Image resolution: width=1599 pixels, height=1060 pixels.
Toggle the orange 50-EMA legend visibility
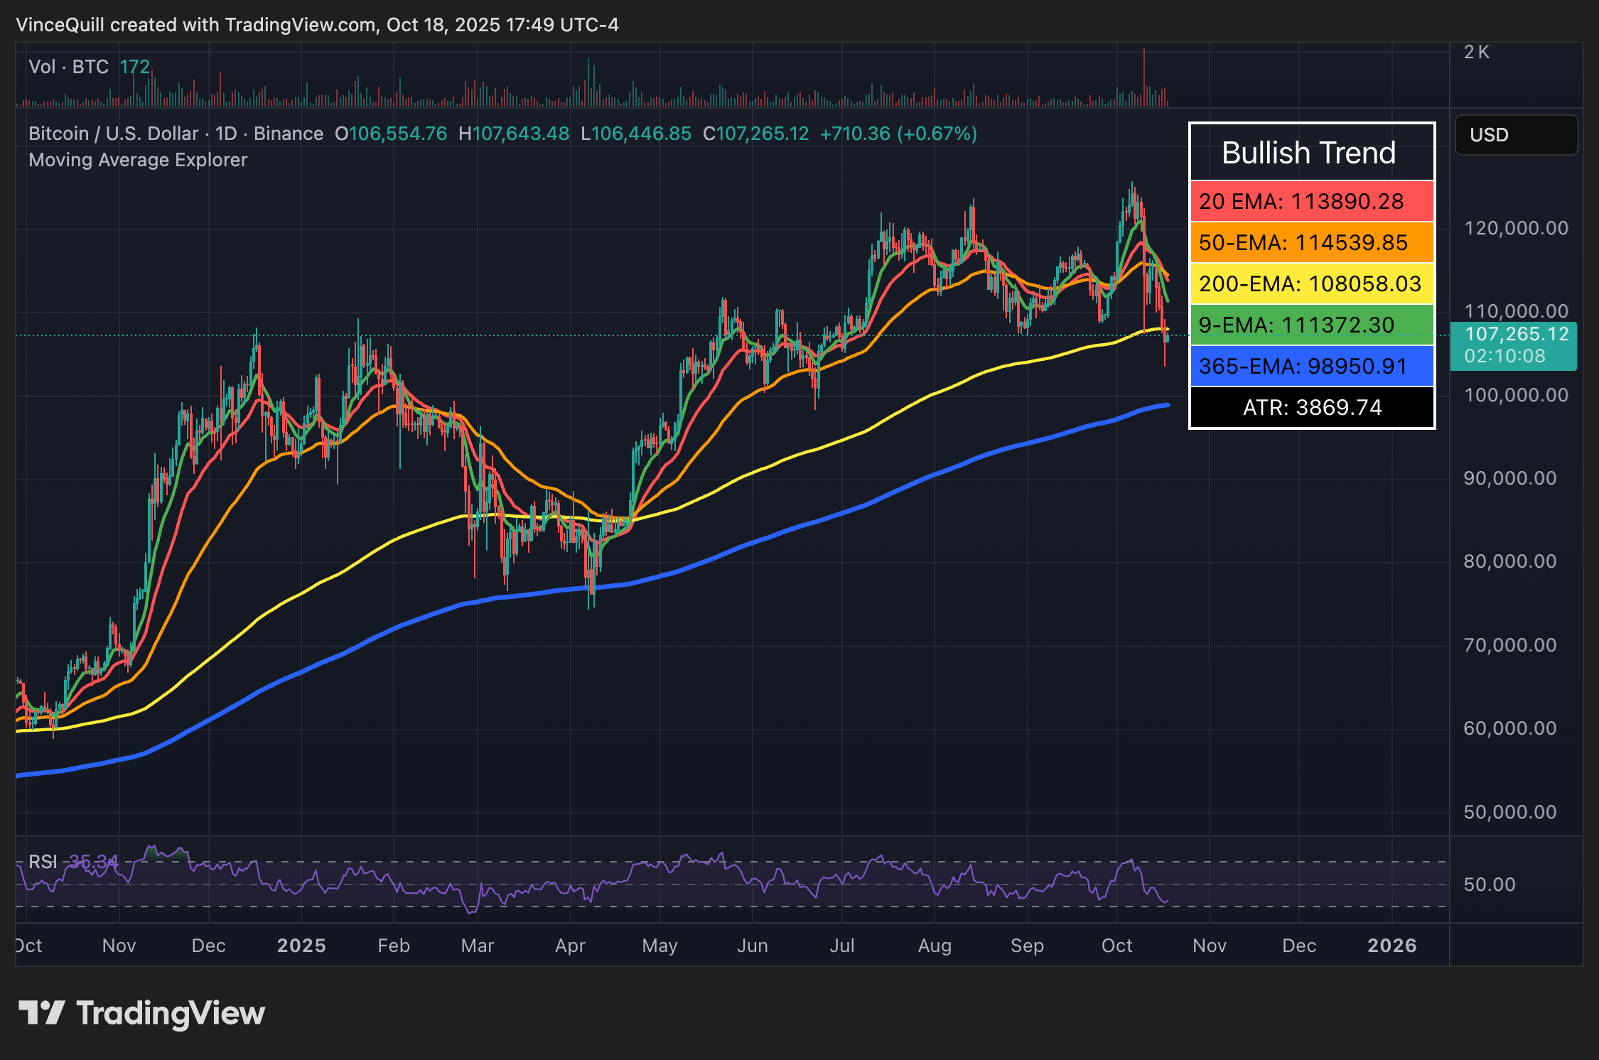(1311, 242)
